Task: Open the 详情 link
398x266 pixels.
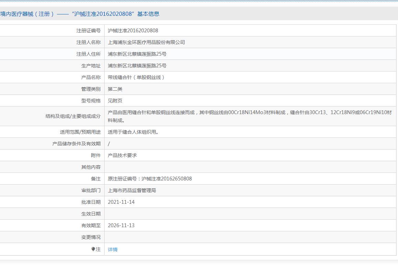Action: [x=112, y=250]
